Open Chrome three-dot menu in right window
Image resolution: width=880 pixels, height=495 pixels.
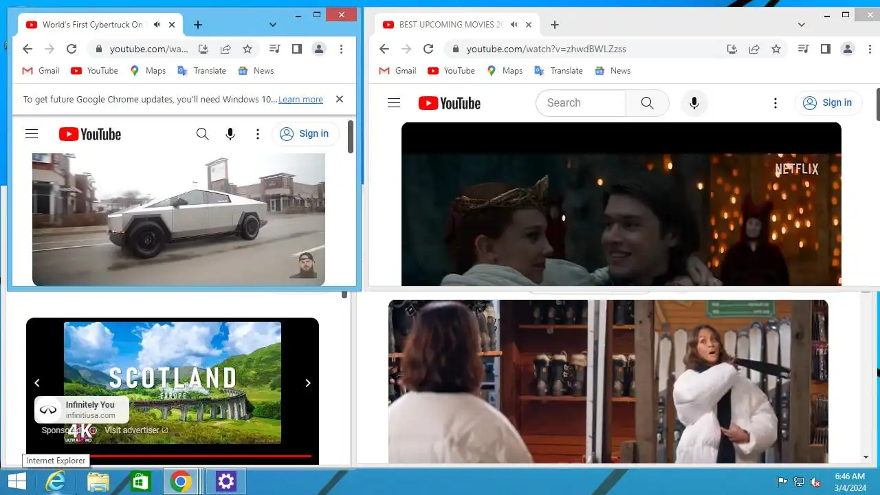870,49
